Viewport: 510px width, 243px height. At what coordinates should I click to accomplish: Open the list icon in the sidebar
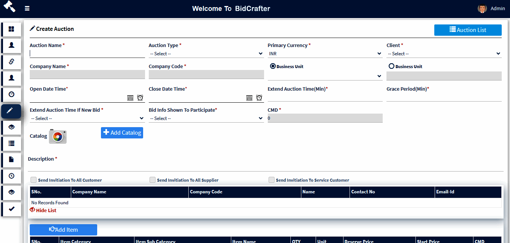[x=11, y=143]
